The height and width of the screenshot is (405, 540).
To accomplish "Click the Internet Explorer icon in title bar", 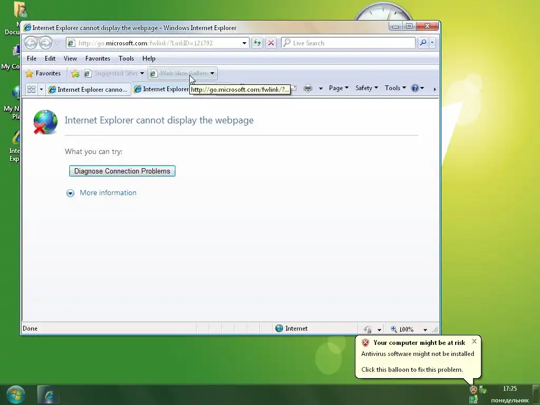I will (x=27, y=27).
